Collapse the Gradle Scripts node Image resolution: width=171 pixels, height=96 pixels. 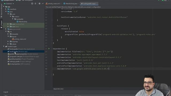4,46
